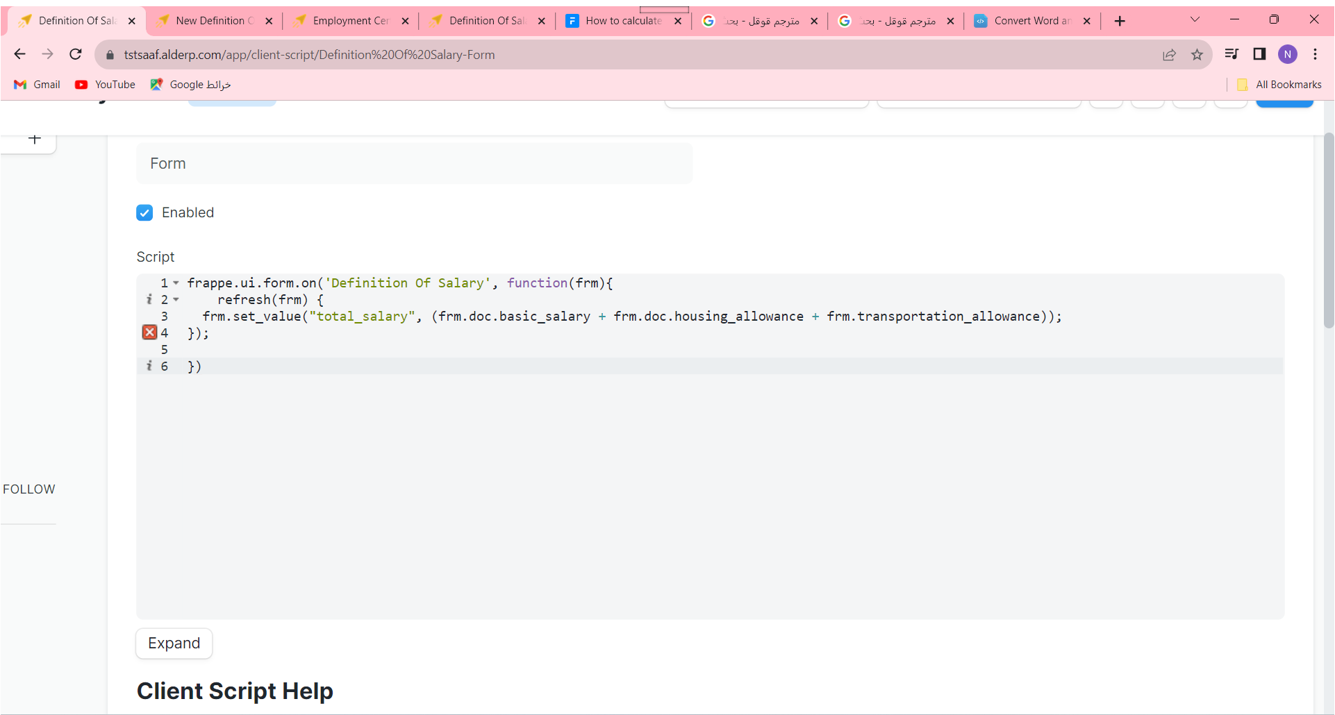
Task: Bookmark this page with the star icon
Action: click(x=1197, y=54)
